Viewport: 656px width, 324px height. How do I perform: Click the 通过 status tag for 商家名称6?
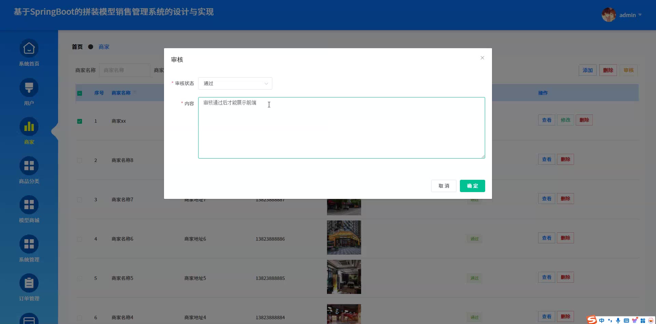click(475, 239)
